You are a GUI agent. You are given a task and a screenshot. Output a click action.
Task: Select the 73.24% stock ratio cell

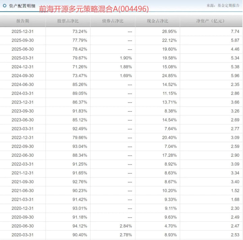click(80, 31)
